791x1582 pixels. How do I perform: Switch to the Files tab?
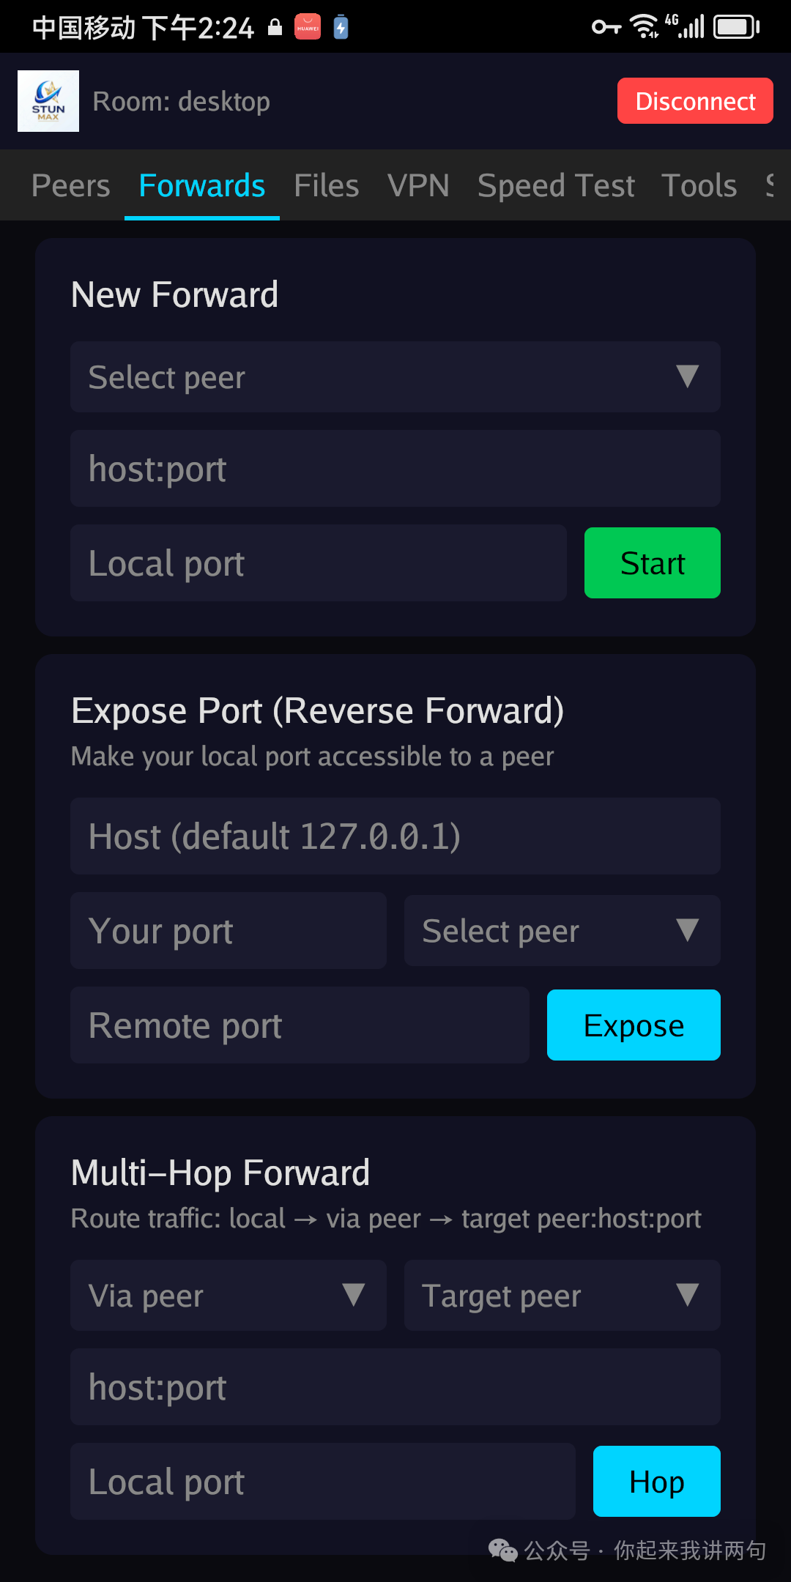point(327,186)
